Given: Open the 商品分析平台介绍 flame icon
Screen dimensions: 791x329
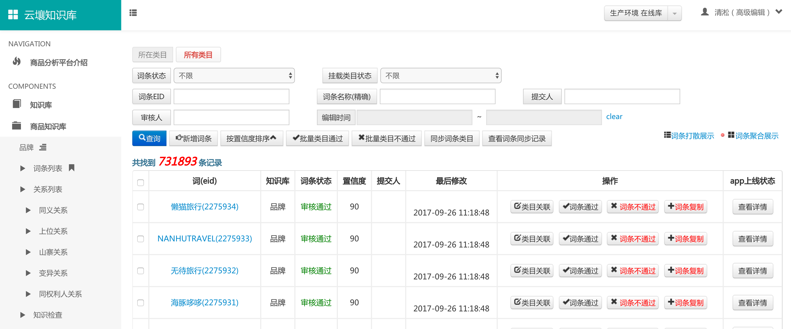Looking at the screenshot, I should click(x=17, y=62).
